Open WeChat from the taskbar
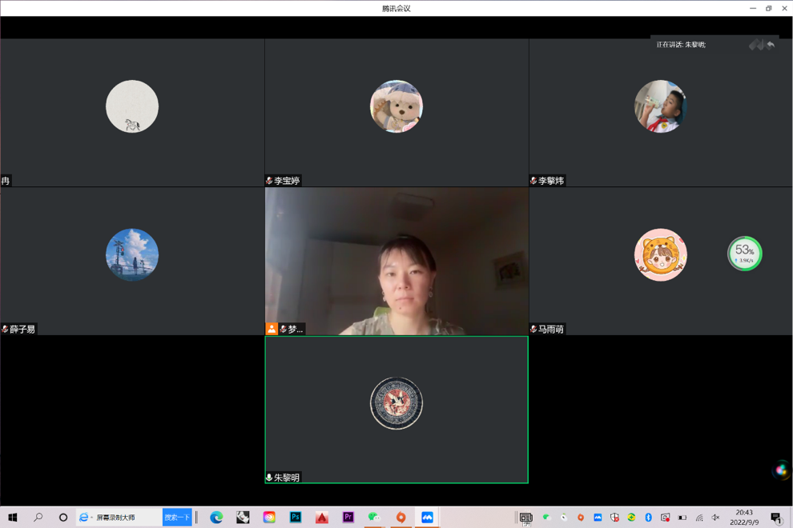The image size is (793, 528). point(373,516)
